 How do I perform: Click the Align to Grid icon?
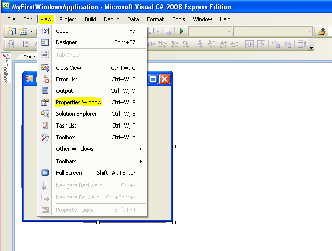coord(11,44)
